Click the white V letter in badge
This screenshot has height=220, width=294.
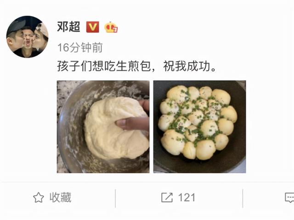point(92,27)
